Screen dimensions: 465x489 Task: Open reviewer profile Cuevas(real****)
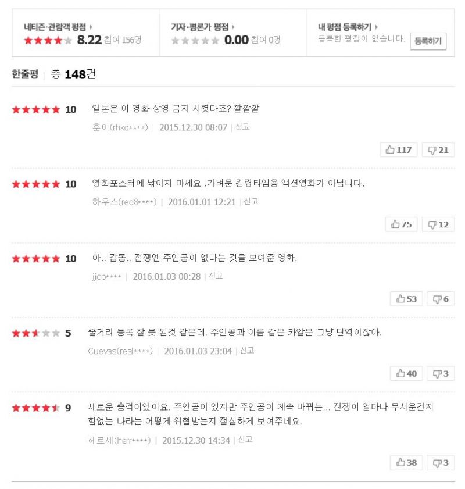(120, 351)
